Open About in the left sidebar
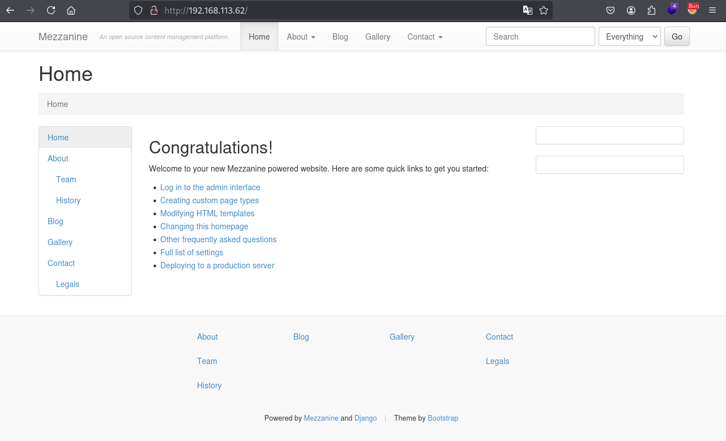 (85, 159)
